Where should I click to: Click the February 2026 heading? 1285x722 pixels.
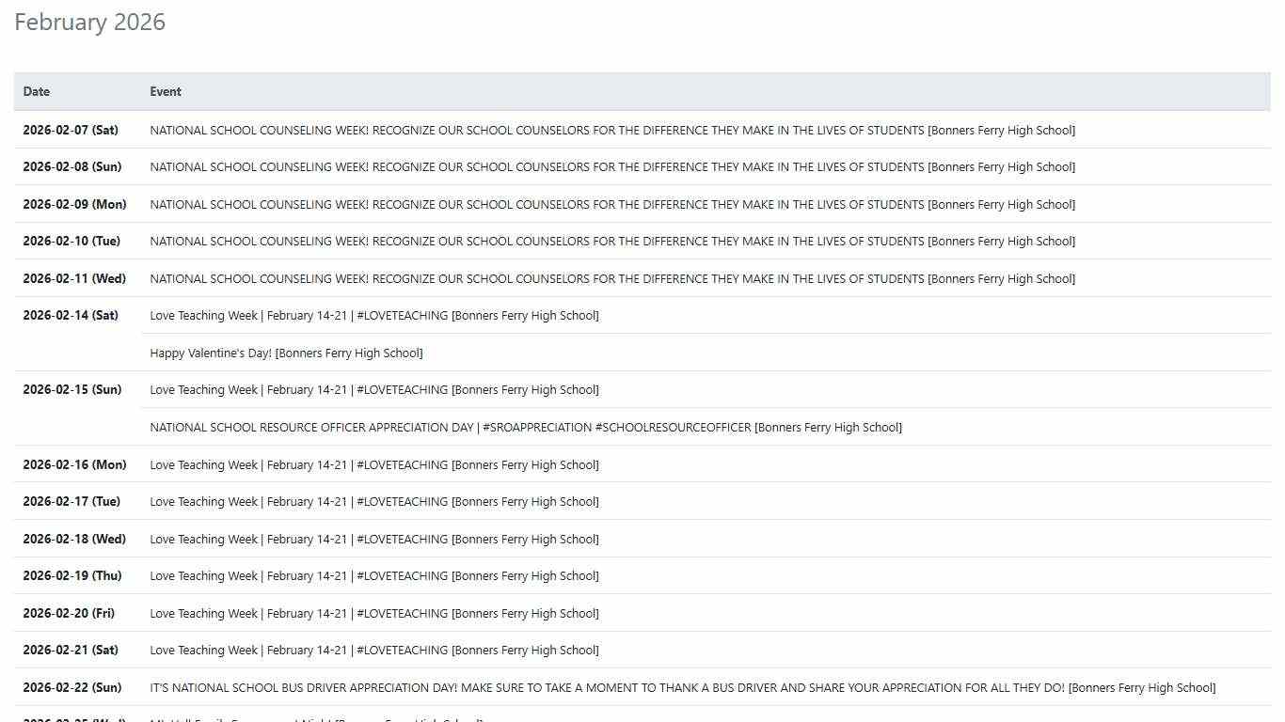90,23
